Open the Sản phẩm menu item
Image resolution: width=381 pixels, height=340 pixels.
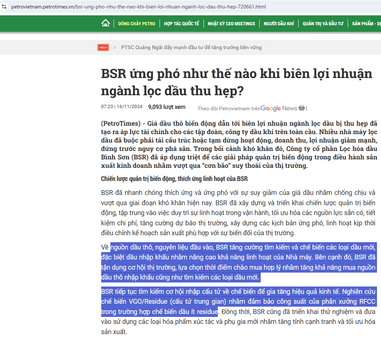tap(366, 23)
